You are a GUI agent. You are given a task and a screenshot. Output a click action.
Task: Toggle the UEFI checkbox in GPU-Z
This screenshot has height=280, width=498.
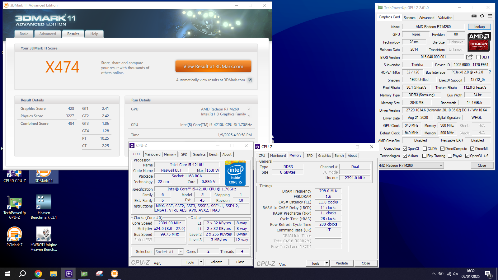(479, 57)
